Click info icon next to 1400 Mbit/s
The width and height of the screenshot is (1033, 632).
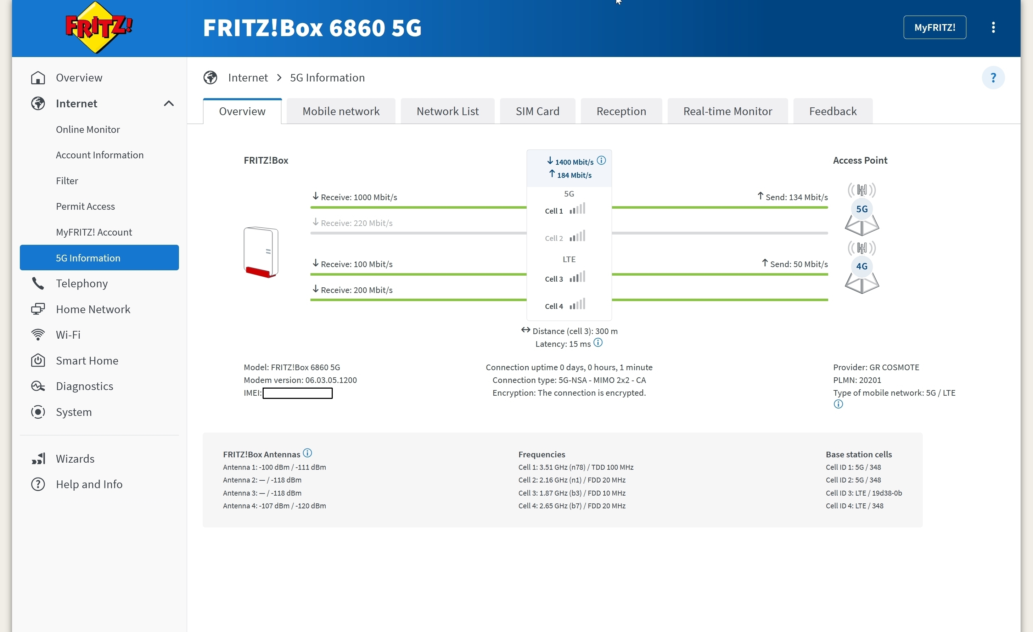click(x=601, y=160)
